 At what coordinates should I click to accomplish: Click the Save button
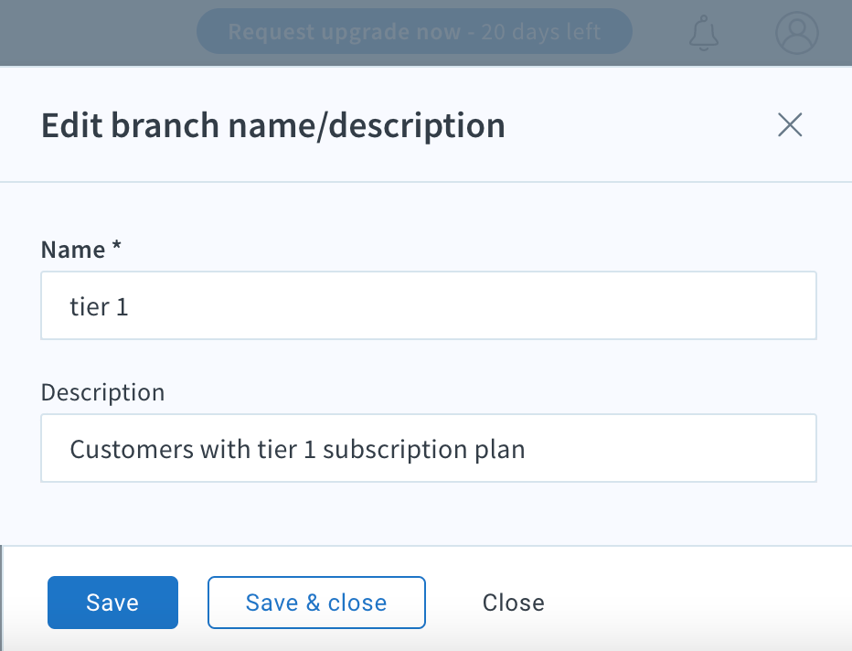112,603
